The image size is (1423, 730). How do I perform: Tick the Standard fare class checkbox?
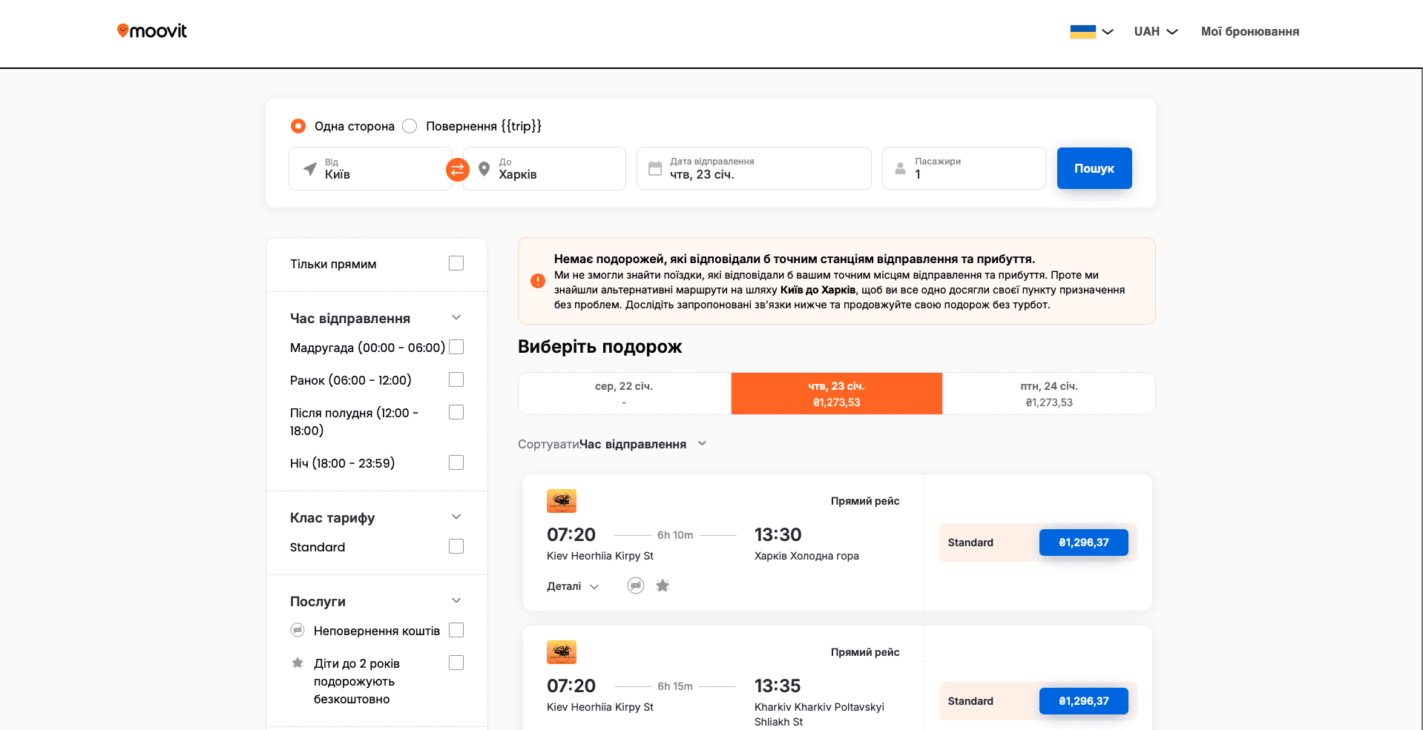[456, 546]
